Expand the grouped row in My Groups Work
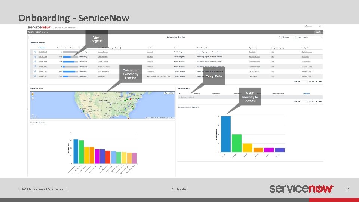Viewport: 359px width, 202px height. 180,97
